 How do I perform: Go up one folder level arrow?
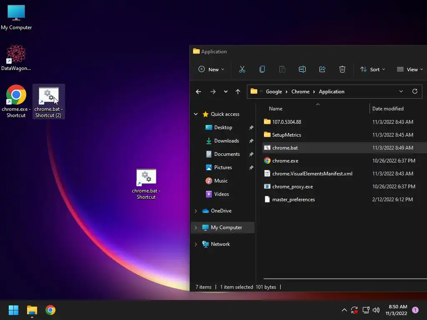238,92
